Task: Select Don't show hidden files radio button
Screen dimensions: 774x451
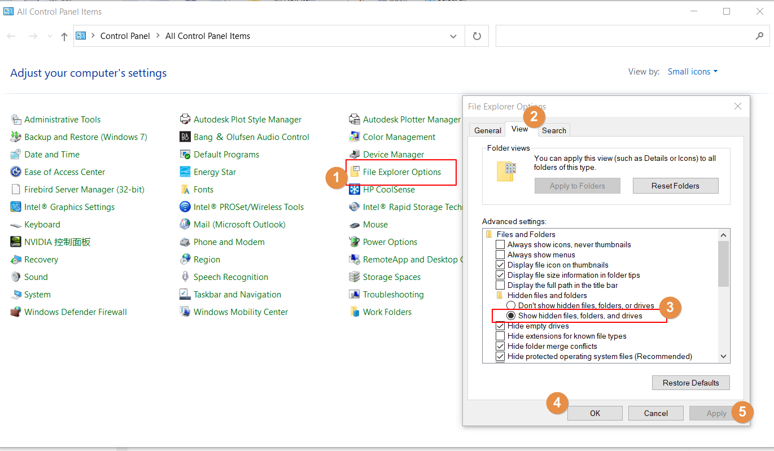Action: [511, 306]
